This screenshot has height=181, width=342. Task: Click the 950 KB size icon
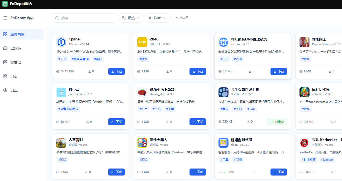click(220, 122)
